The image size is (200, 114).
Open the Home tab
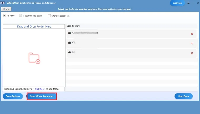click(6, 9)
